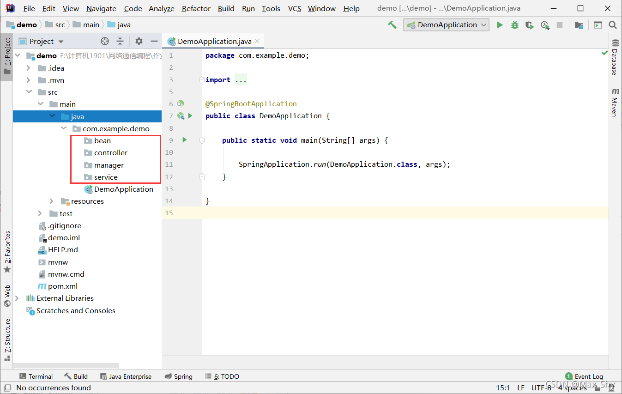This screenshot has width=622, height=394.
Task: Expand External Libraries node
Action: coord(17,298)
